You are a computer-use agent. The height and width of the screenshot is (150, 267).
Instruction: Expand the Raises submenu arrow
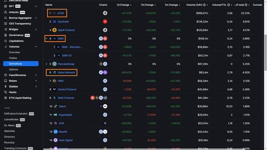pos(36,81)
